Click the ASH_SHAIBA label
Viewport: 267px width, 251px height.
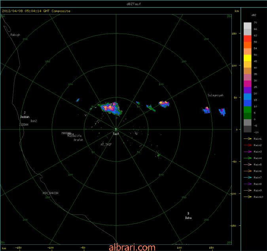(x=50, y=193)
